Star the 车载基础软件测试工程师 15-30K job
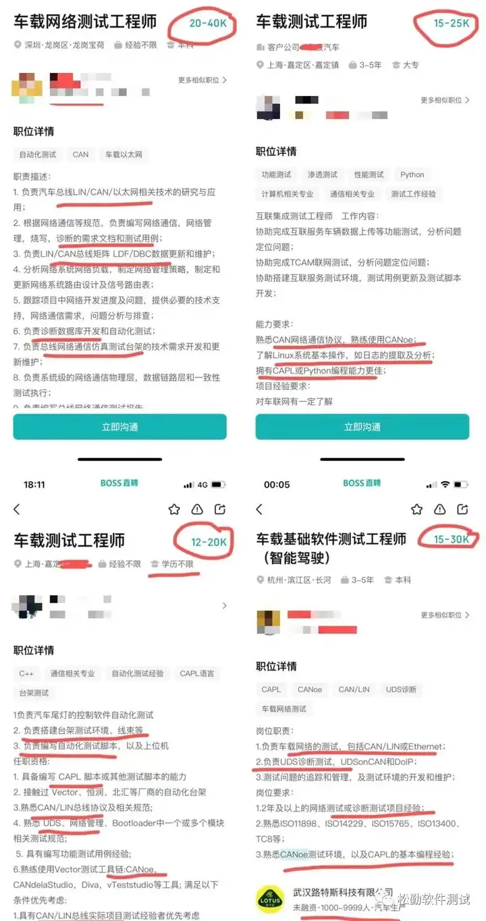Image resolution: width=486 pixels, height=921 pixels. pyautogui.click(x=417, y=509)
